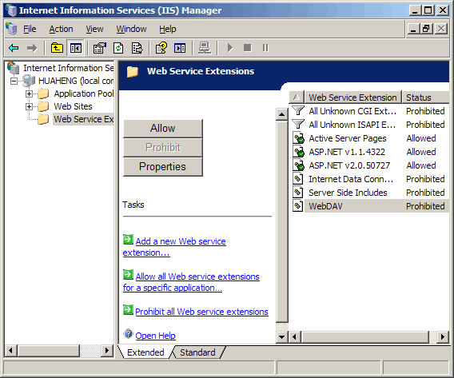454x378 pixels.
Task: Click the Refresh toolbar icon
Action: [x=118, y=48]
